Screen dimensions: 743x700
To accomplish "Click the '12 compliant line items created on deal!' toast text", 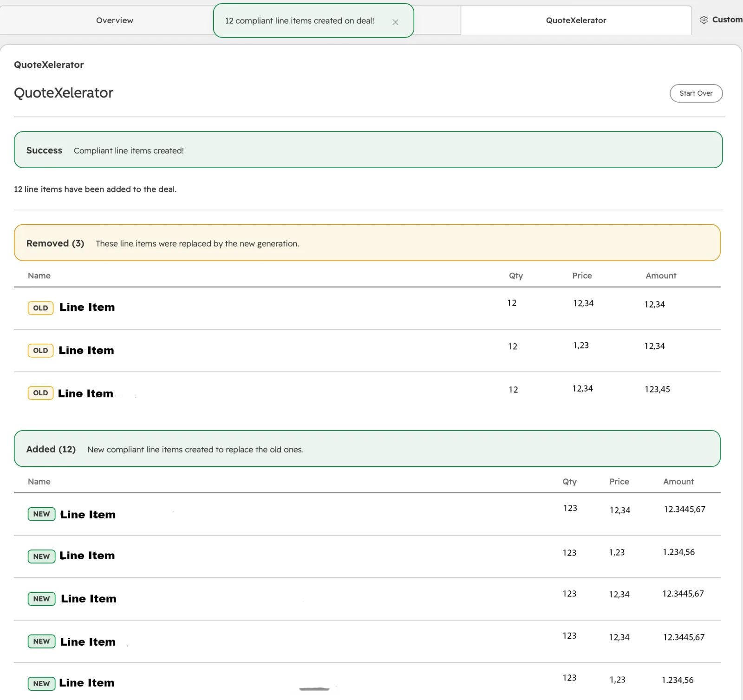I will [x=300, y=21].
